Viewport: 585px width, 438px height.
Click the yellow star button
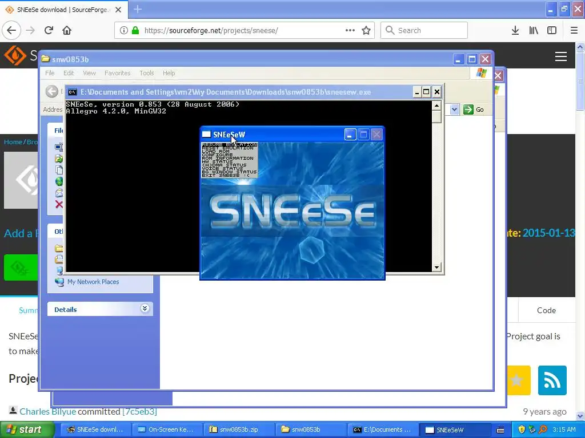[x=519, y=380]
